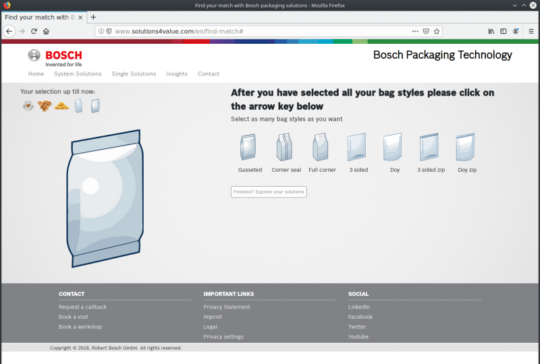This screenshot has height=364, width=540.
Task: Open the System Solutions menu
Action: coord(78,74)
